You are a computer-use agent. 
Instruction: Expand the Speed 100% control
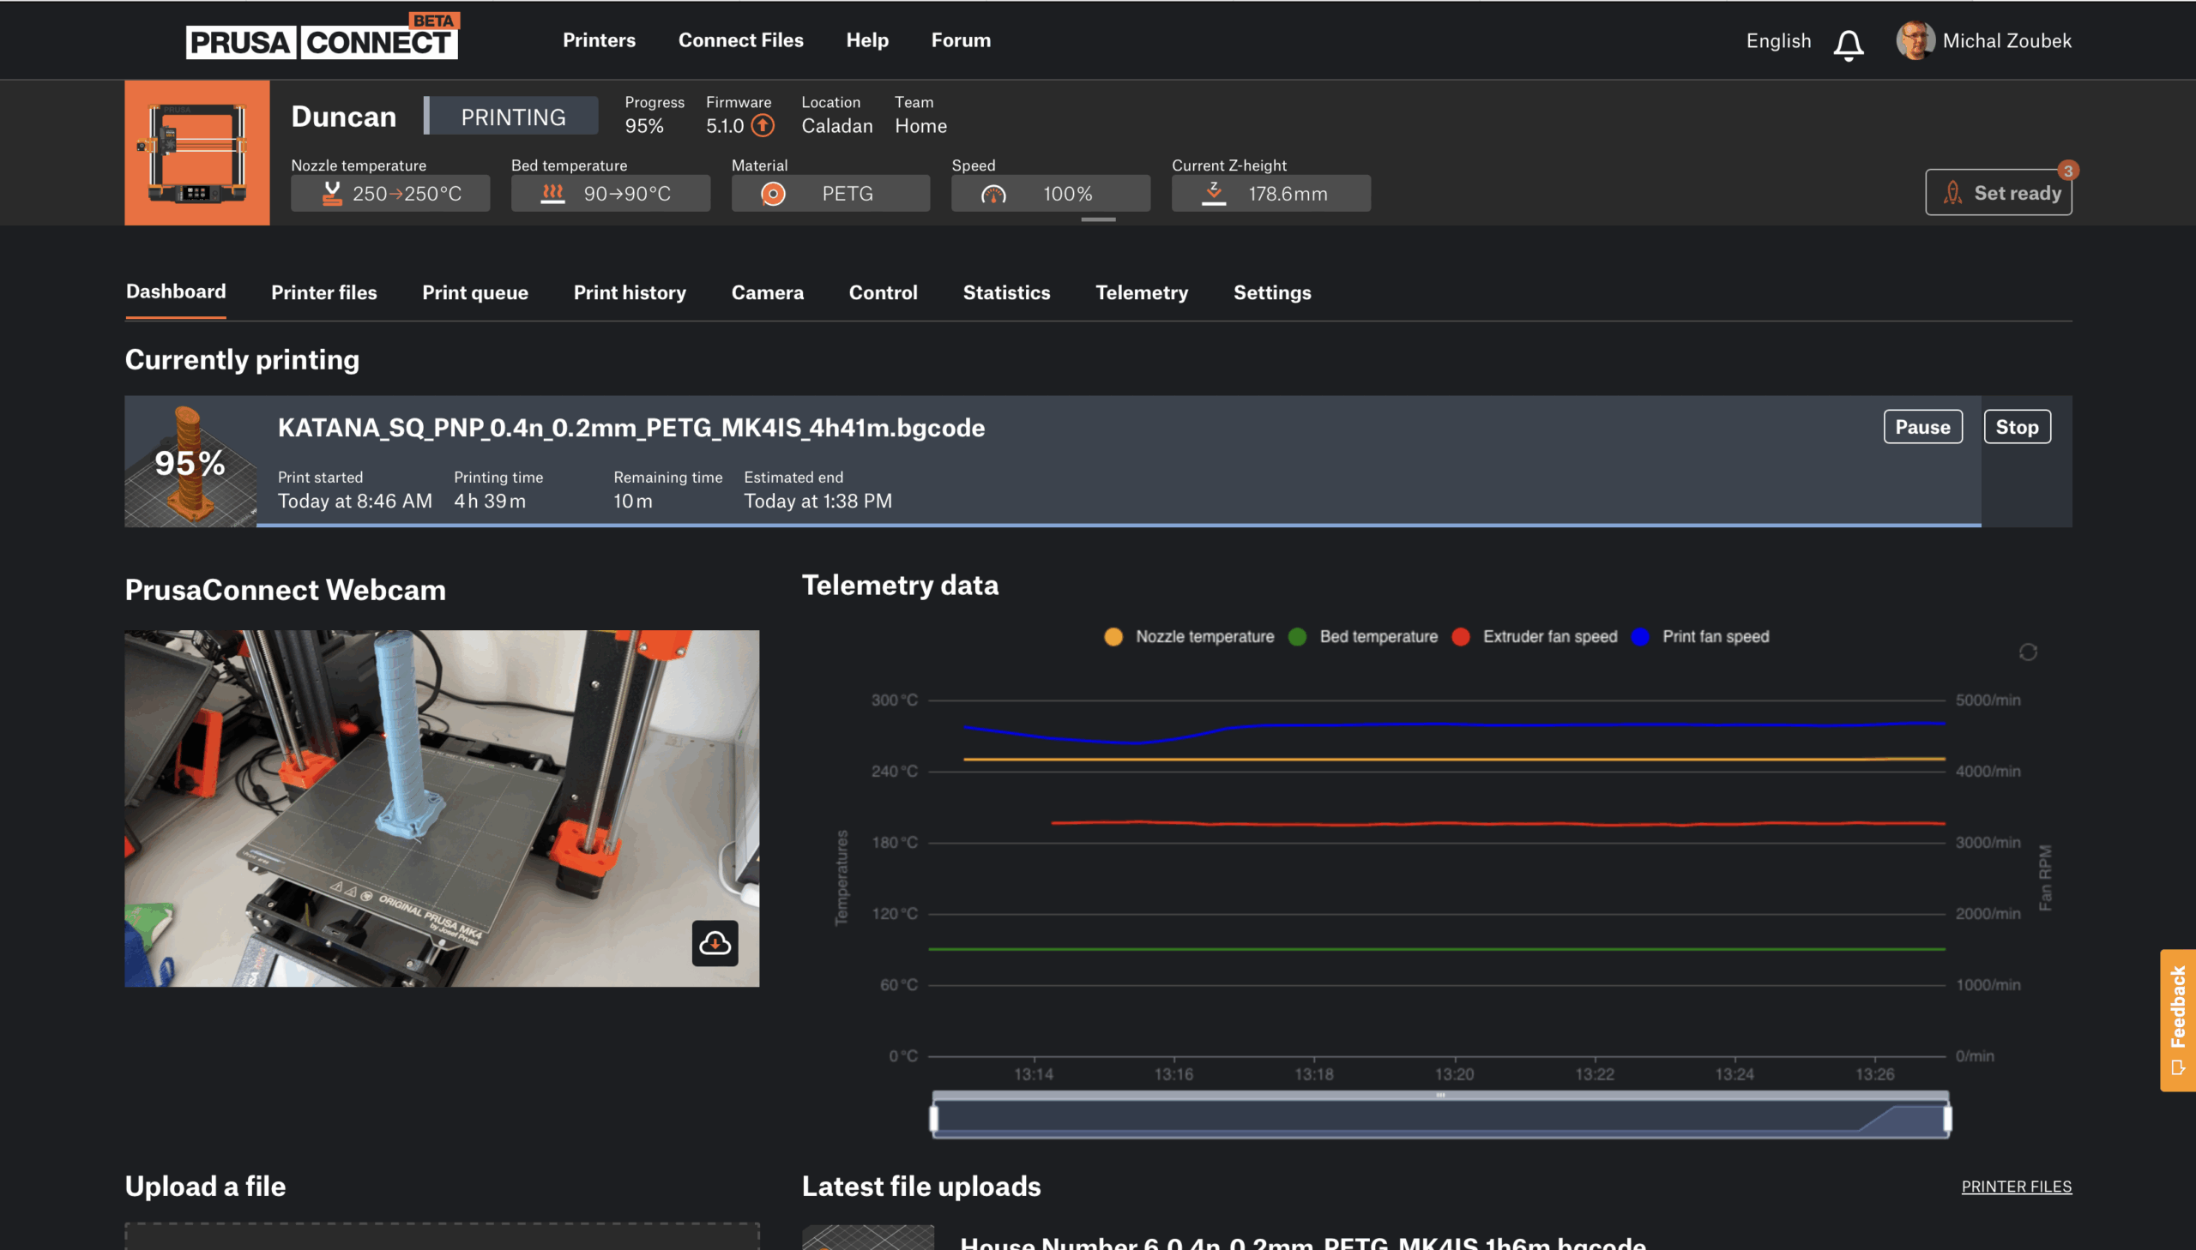(1050, 193)
